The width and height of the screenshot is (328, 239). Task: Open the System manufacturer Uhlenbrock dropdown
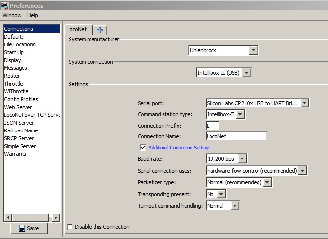point(223,50)
